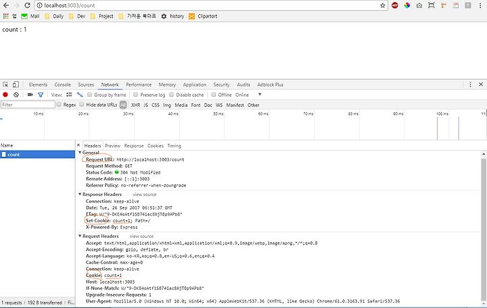The height and width of the screenshot is (308, 487).
Task: Switch to the Console tab
Action: click(63, 84)
